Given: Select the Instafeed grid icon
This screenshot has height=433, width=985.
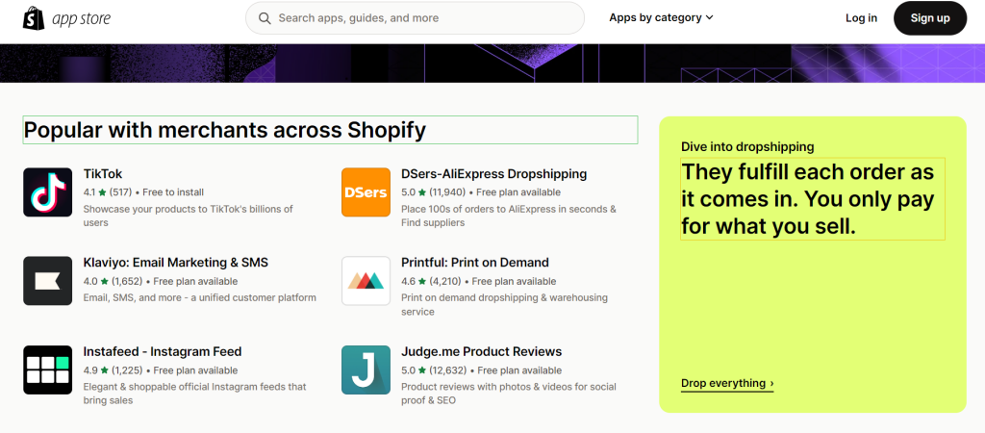Looking at the screenshot, I should (48, 370).
